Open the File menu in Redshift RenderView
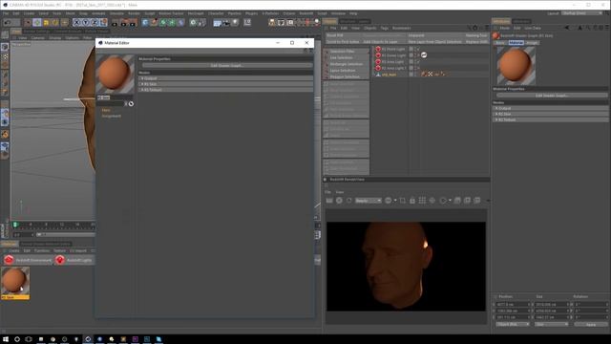The width and height of the screenshot is (611, 344). 328,192
